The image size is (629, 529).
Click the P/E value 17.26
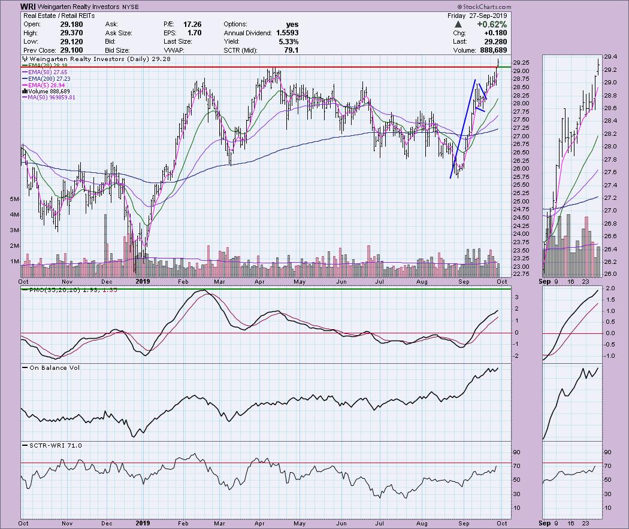tap(192, 25)
